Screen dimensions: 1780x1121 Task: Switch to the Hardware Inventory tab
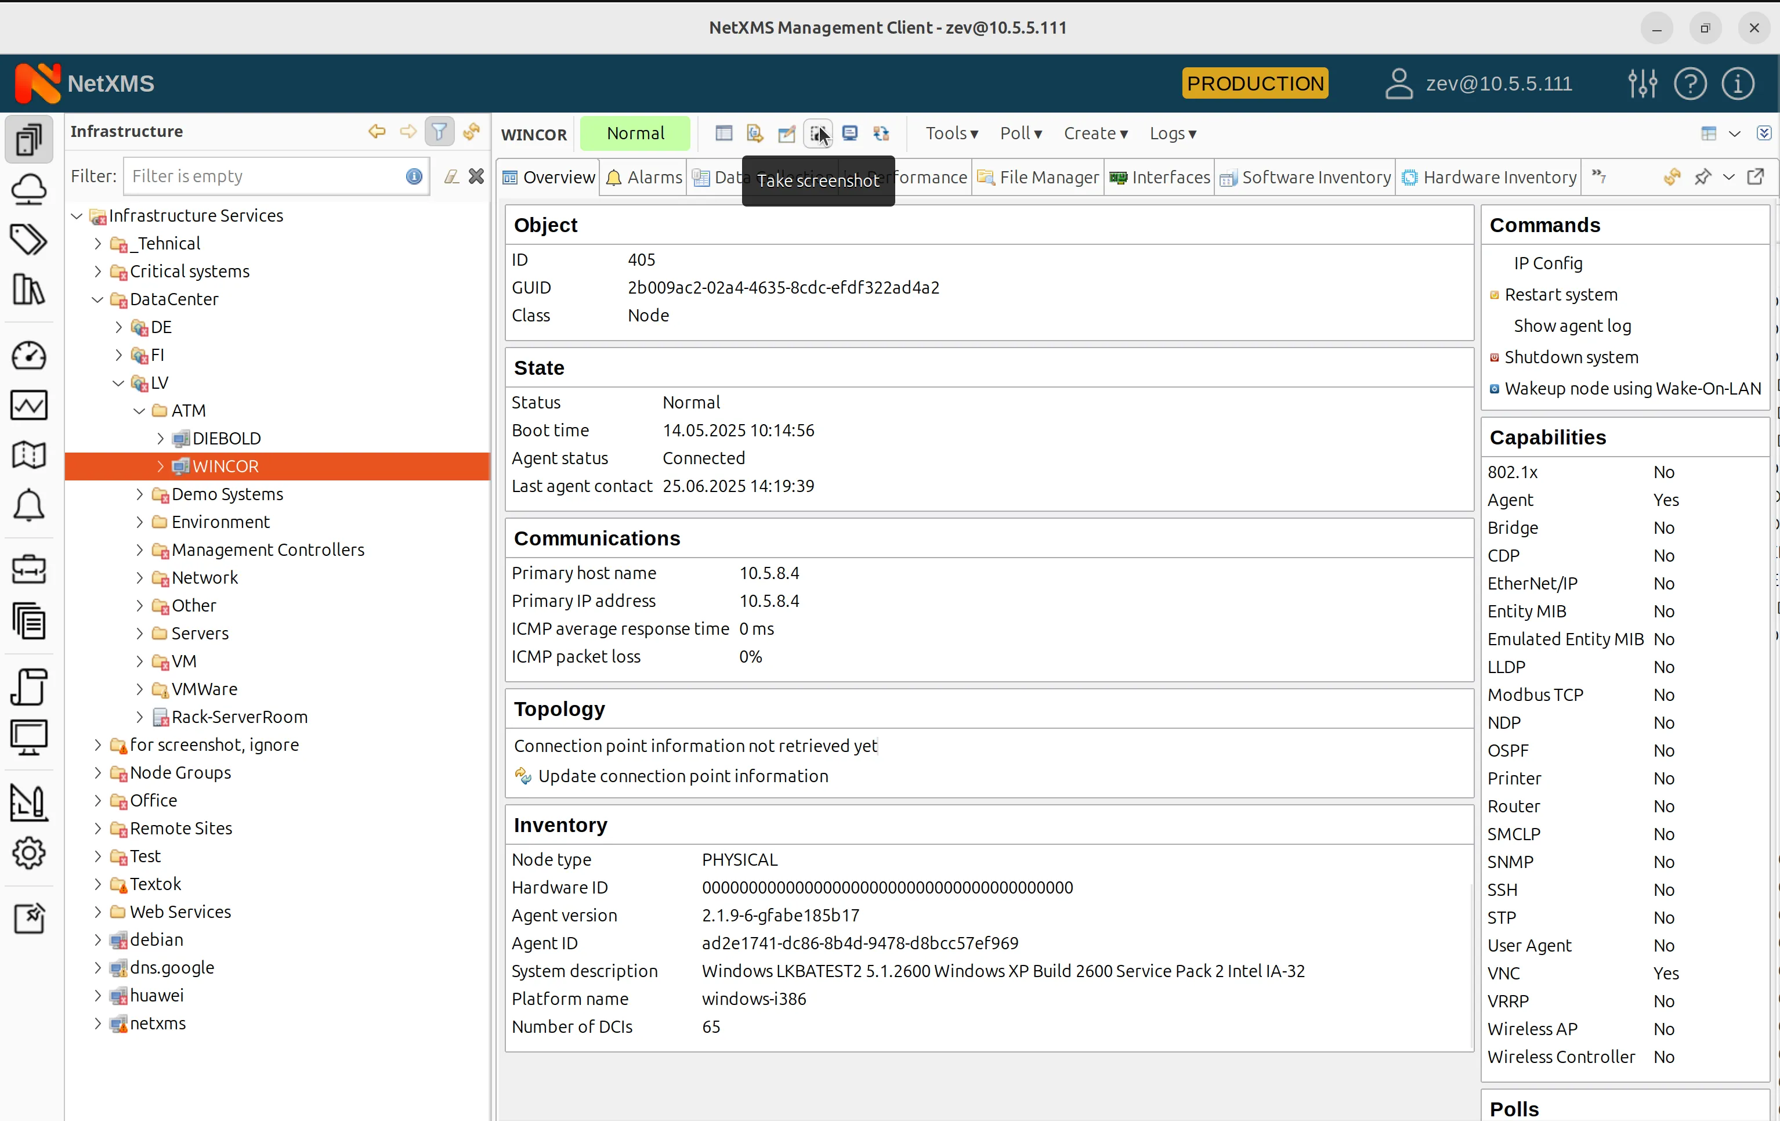(1489, 177)
